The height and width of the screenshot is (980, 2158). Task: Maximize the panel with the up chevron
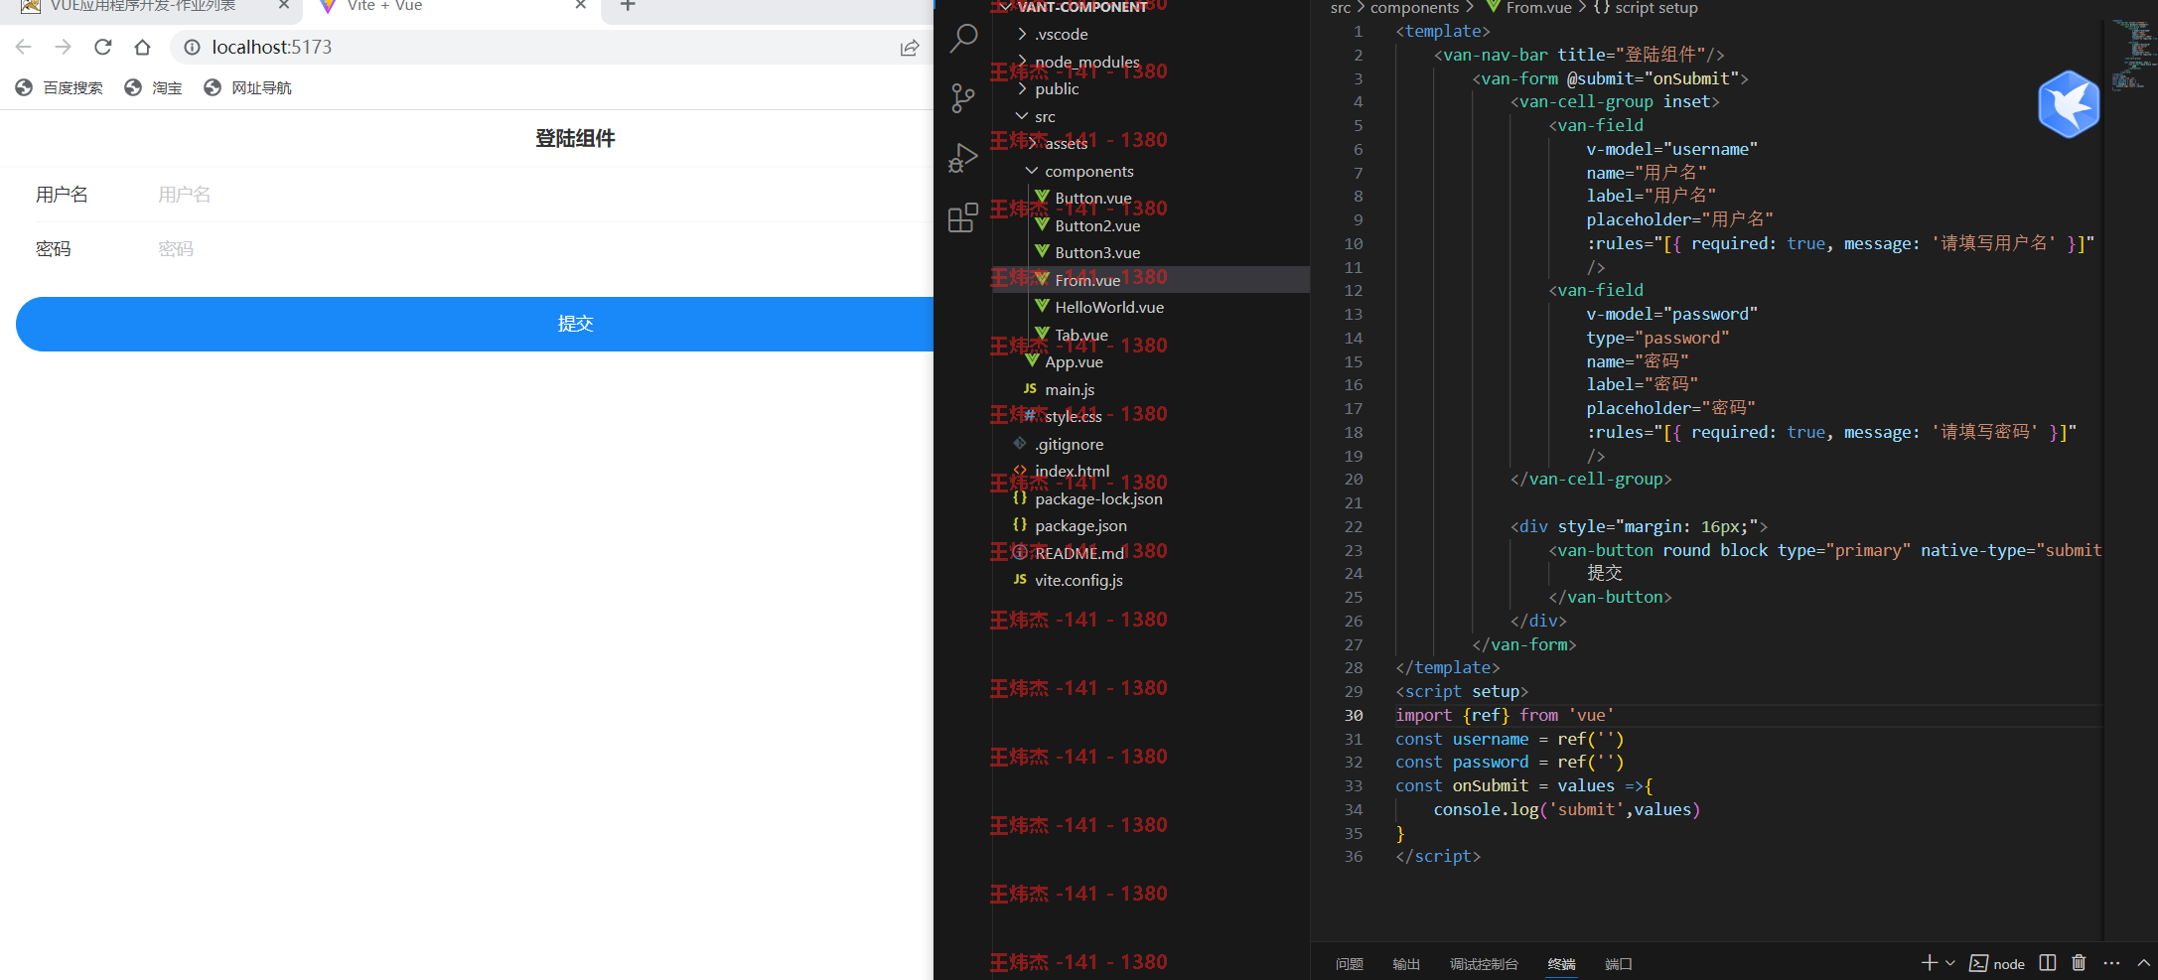pyautogui.click(x=2144, y=963)
